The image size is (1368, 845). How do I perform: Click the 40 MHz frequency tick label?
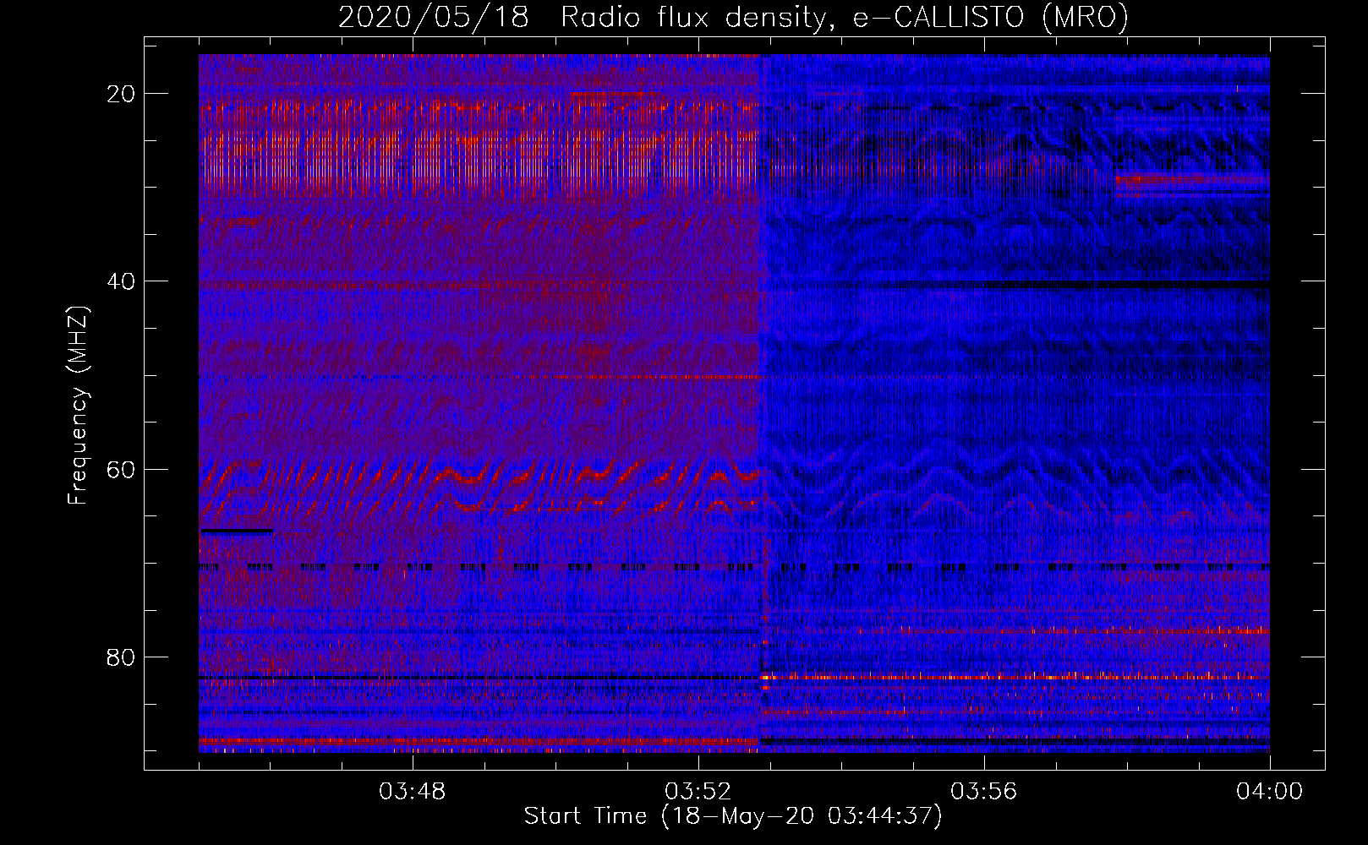121,281
